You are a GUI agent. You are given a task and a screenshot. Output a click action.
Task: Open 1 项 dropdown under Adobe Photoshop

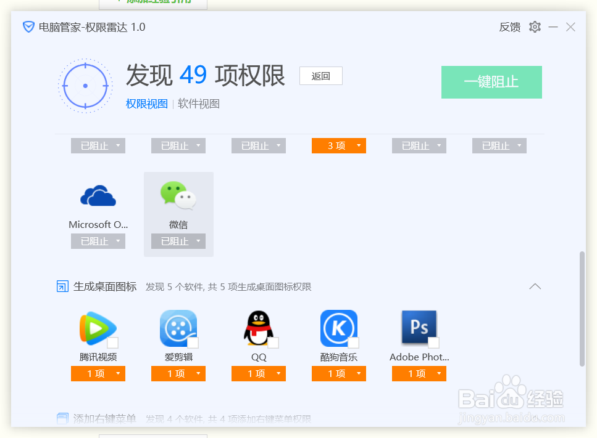pyautogui.click(x=419, y=373)
